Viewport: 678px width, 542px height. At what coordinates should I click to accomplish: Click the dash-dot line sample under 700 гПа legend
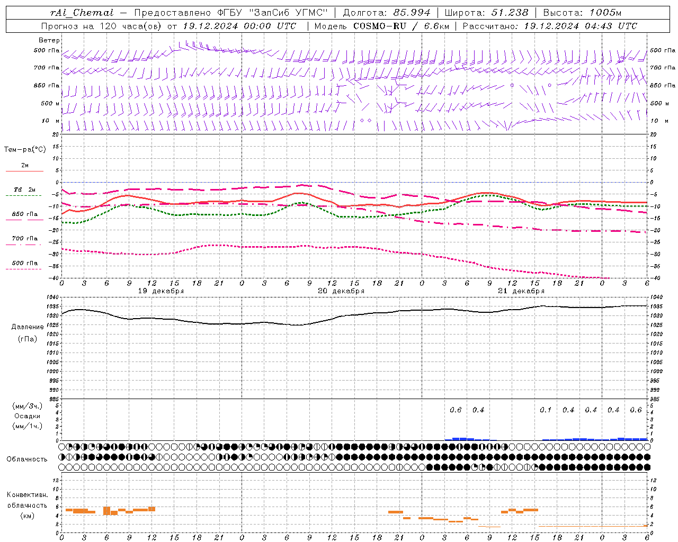(x=24, y=245)
